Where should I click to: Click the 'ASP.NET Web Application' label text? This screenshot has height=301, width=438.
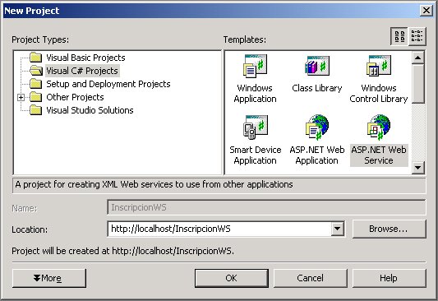pos(317,155)
